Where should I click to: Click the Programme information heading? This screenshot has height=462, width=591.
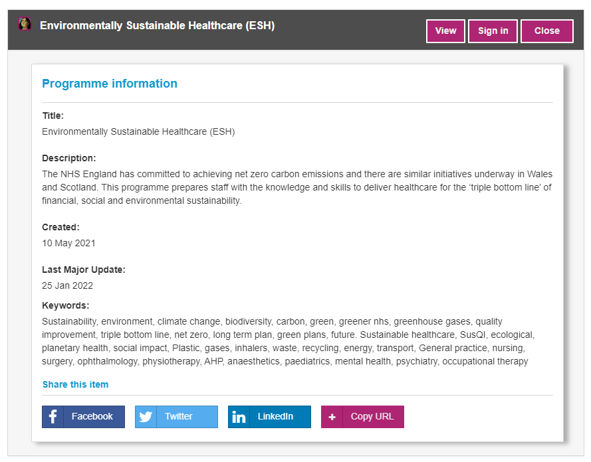pyautogui.click(x=110, y=84)
